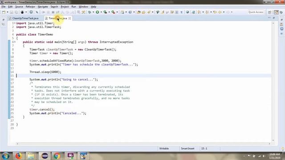This screenshot has height=160, width=285.
Task: Collapse the import block on line 1
Action: 15,23
